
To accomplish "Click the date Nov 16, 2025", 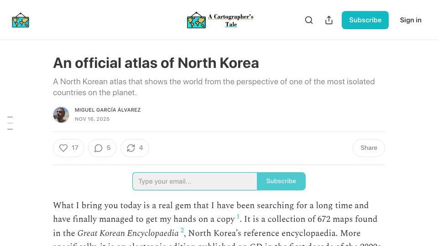I will pos(92,119).
